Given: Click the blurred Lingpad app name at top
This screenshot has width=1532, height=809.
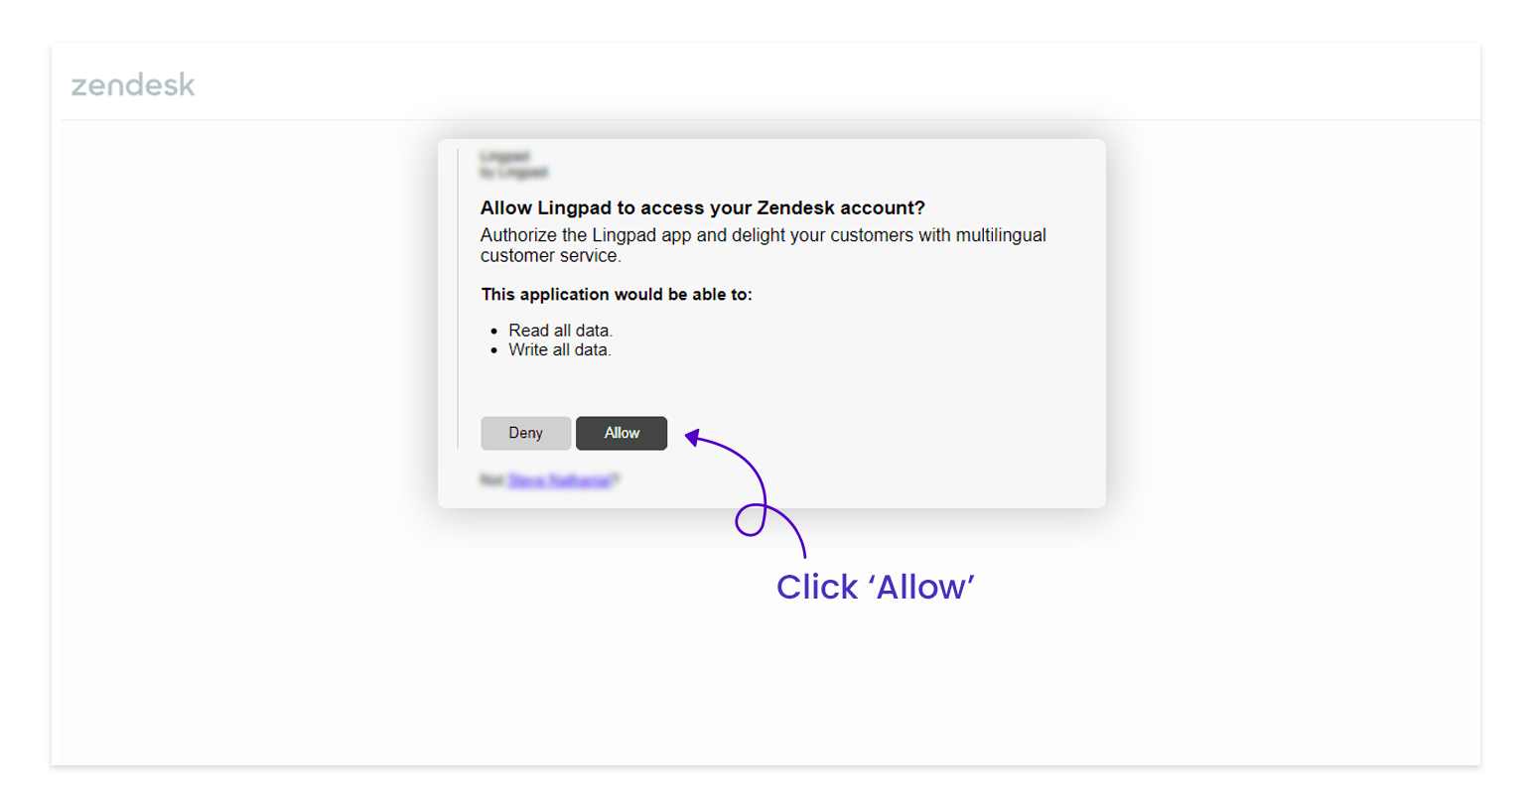Looking at the screenshot, I should click(x=504, y=157).
